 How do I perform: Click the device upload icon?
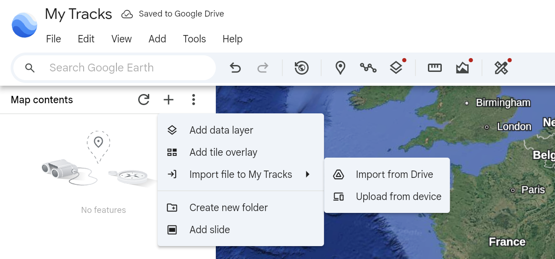pyautogui.click(x=339, y=196)
